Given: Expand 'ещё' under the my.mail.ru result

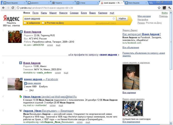Looking at the screenshot, I should pos(61,106).
